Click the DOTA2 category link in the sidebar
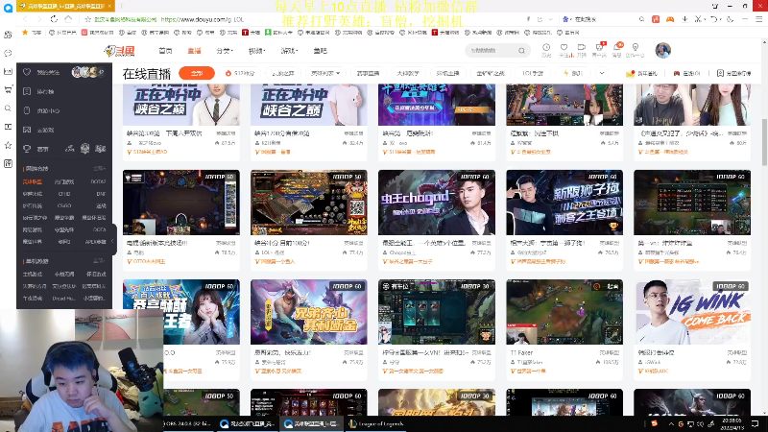This screenshot has width=768, height=432. click(x=98, y=181)
